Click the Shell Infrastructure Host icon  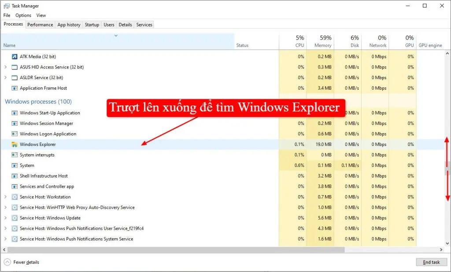tap(14, 176)
